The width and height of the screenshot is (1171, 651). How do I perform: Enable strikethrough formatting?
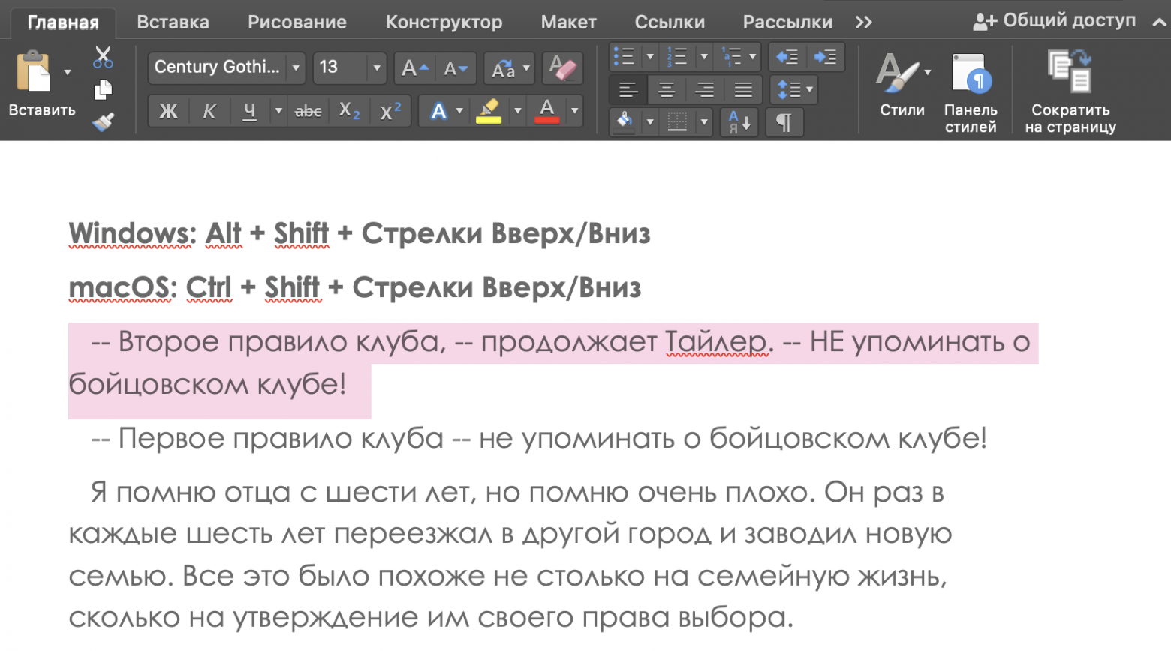(x=308, y=111)
